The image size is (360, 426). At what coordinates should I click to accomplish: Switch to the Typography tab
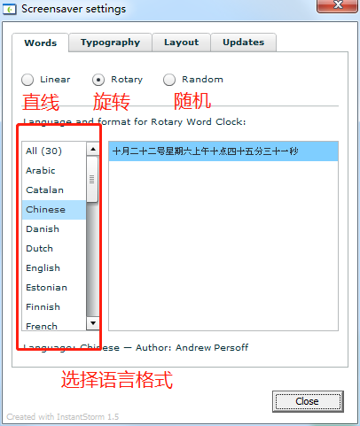110,43
